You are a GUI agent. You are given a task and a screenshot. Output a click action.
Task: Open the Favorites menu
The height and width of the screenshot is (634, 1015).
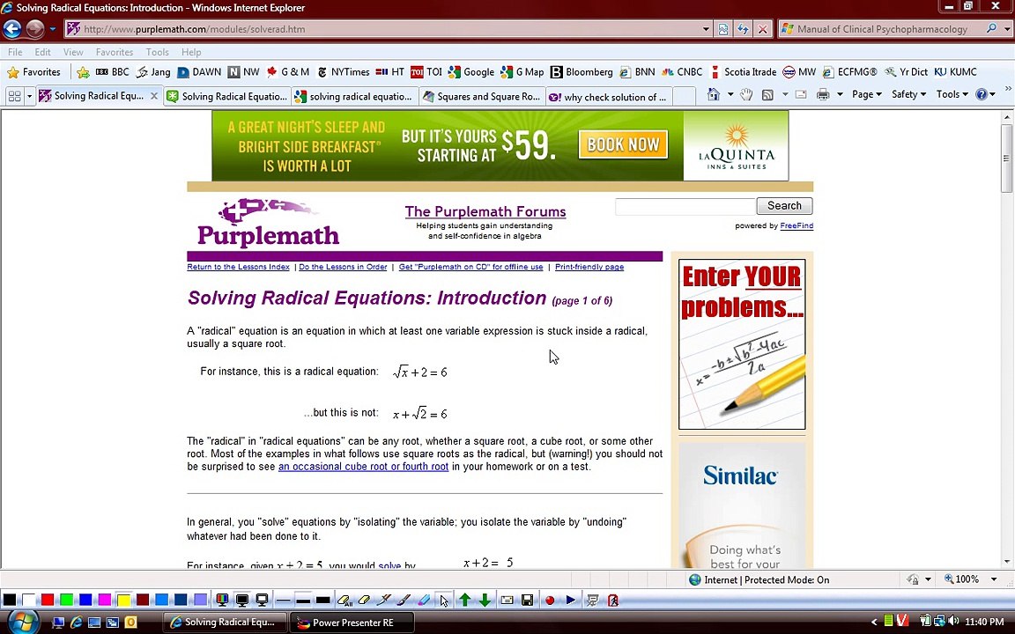(x=115, y=52)
